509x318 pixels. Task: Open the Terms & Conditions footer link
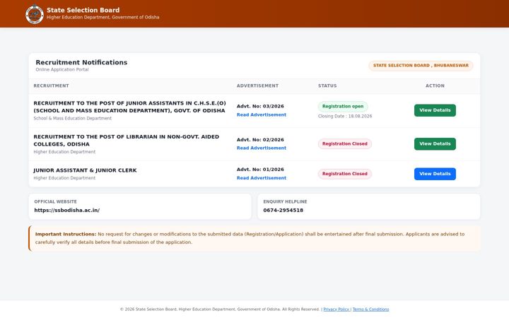point(370,310)
